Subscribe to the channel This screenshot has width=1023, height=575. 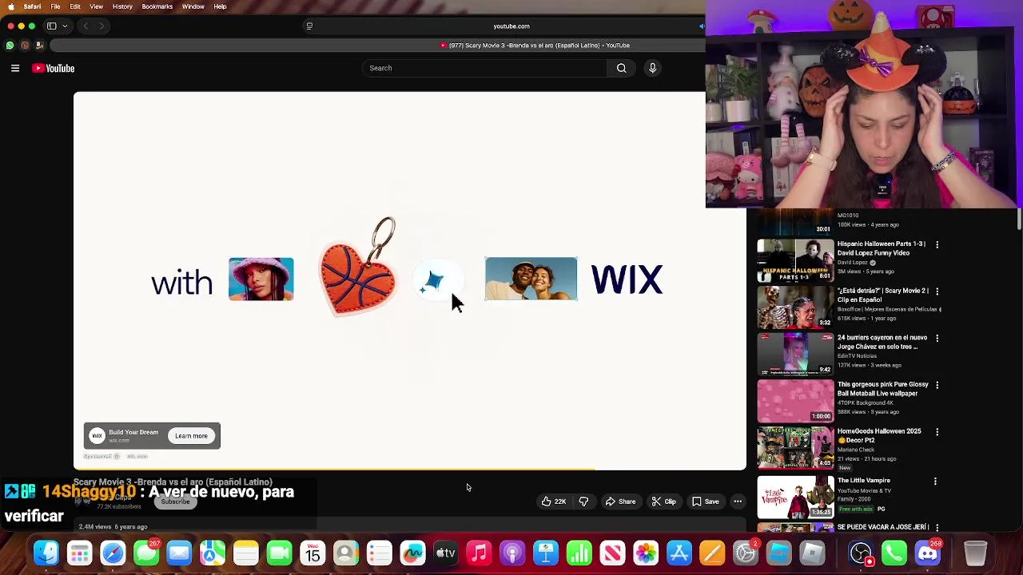pyautogui.click(x=175, y=502)
